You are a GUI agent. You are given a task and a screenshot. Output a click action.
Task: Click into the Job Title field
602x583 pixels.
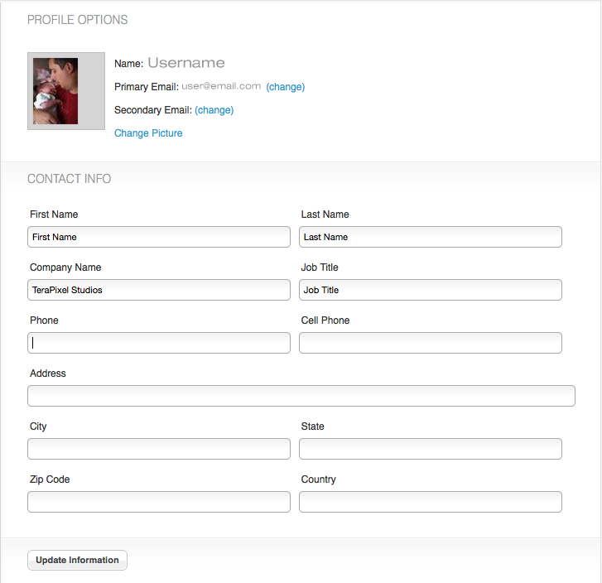[431, 290]
